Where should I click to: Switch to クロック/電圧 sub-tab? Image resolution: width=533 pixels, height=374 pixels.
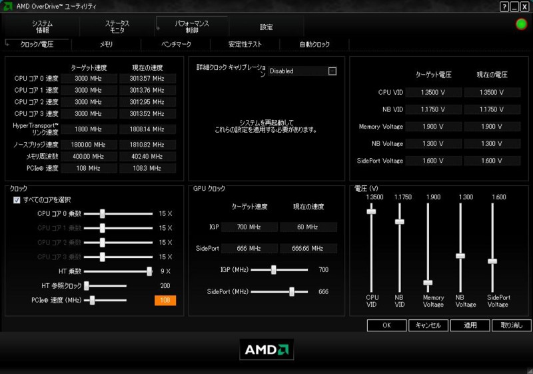coord(37,44)
